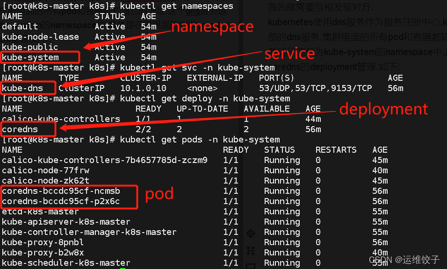Image resolution: width=447 pixels, height=269 pixels.
Task: Click the STATUS header in namespaces table
Action: click(110, 16)
